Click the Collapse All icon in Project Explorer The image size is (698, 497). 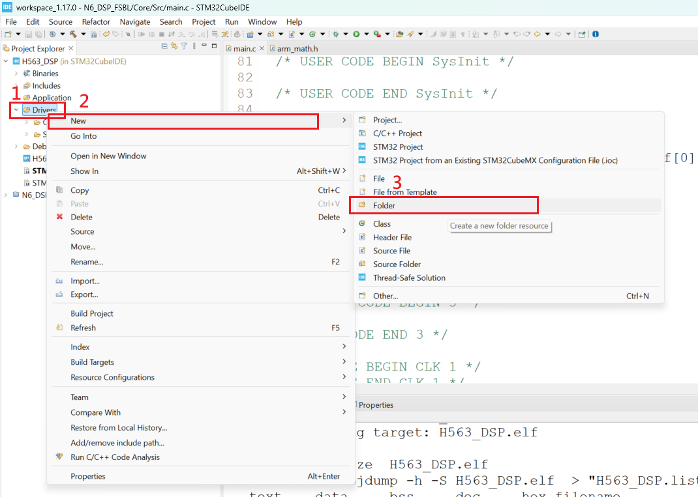(x=164, y=46)
